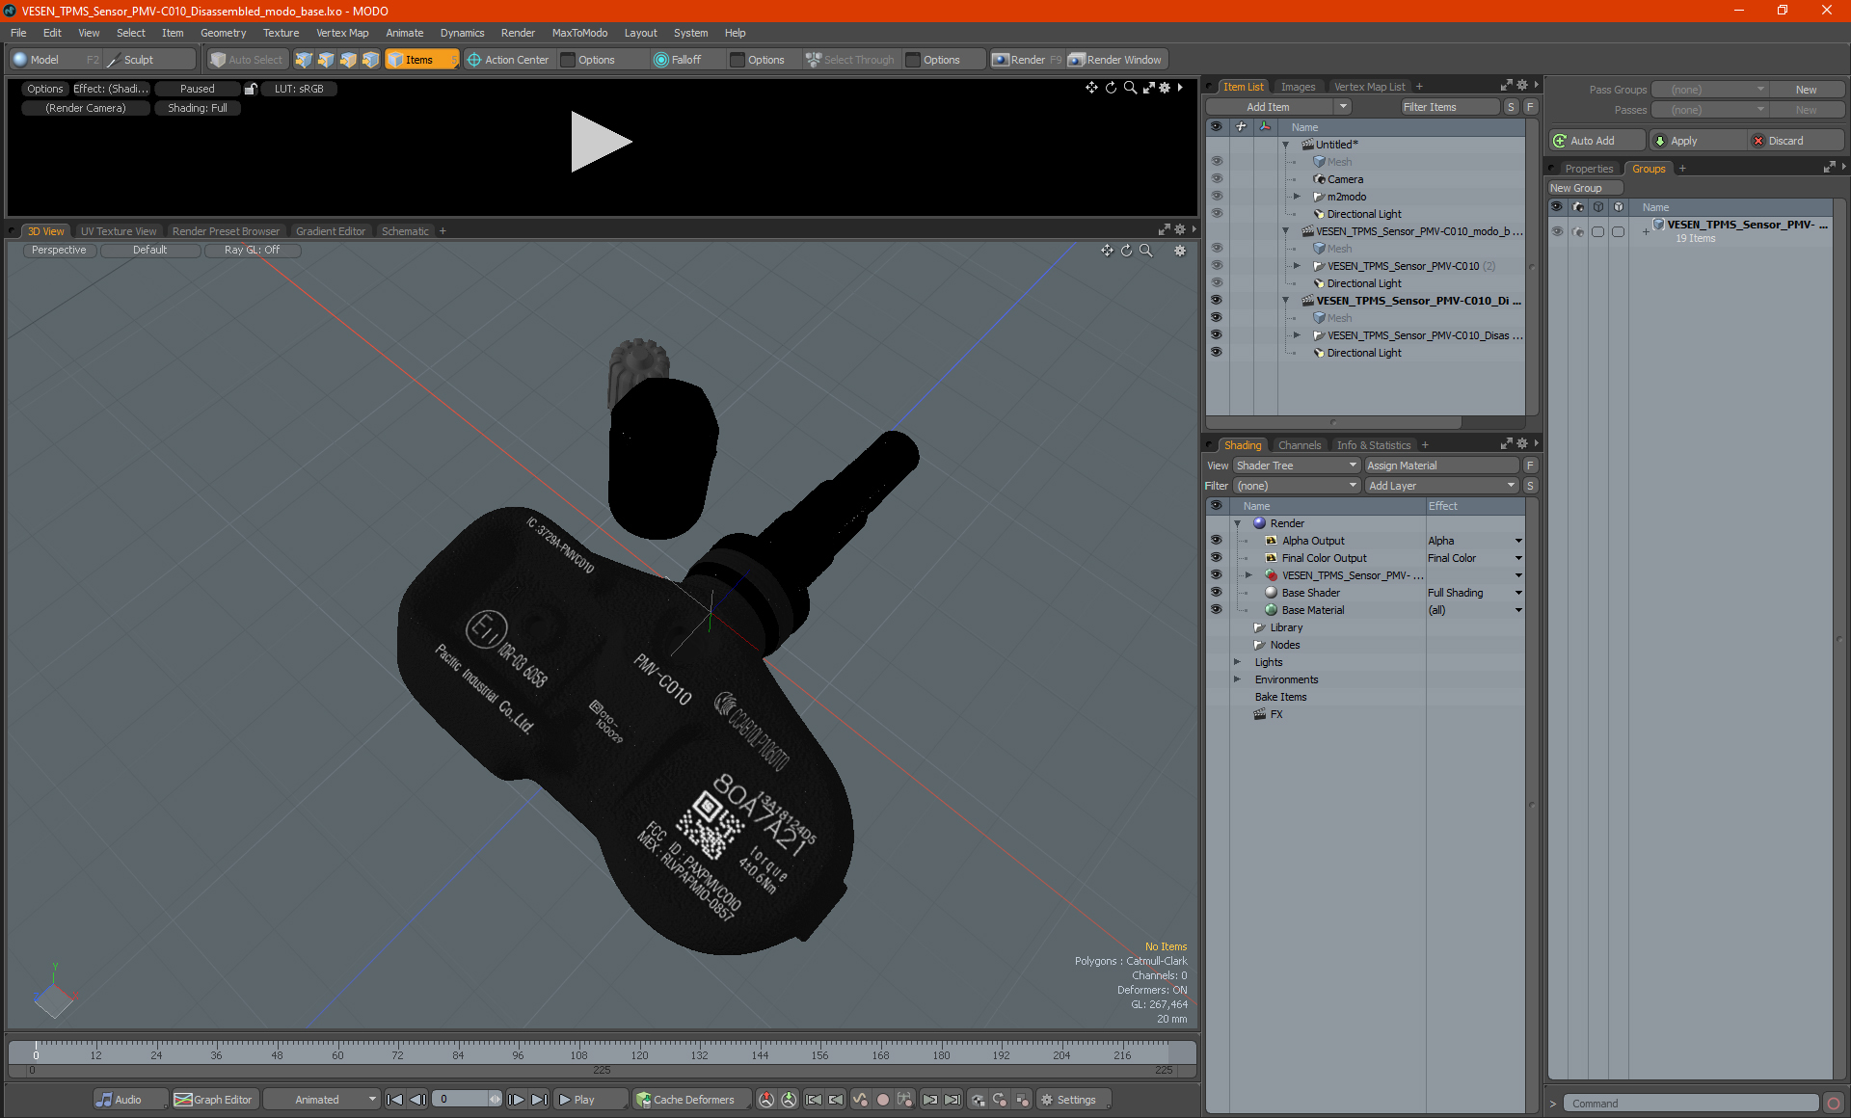The width and height of the screenshot is (1851, 1118).
Task: Expand the Environments section
Action: click(1237, 679)
